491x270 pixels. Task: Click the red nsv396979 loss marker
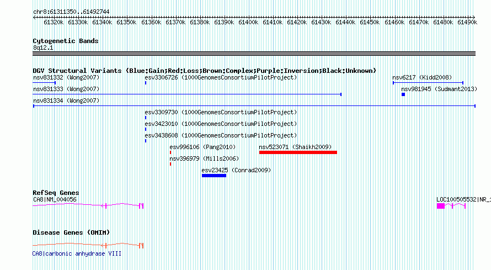170,164
